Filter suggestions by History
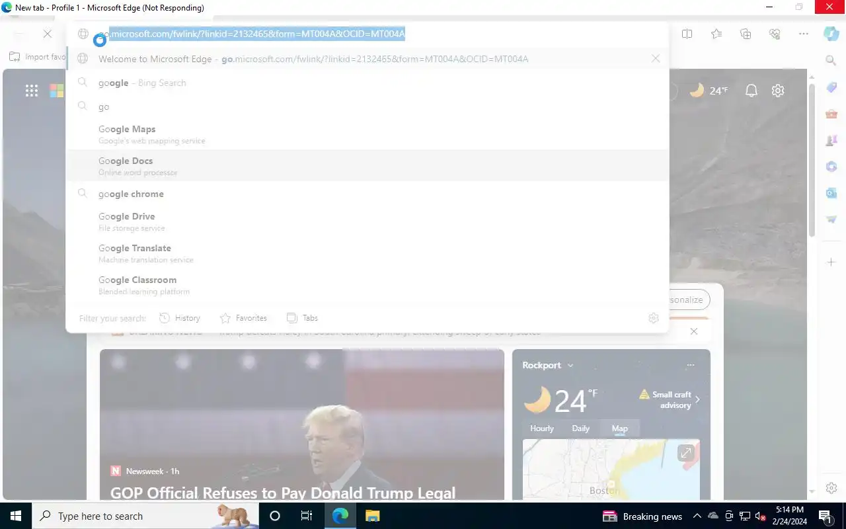 (x=180, y=318)
